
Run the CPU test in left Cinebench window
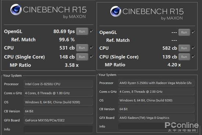[x=82, y=48]
